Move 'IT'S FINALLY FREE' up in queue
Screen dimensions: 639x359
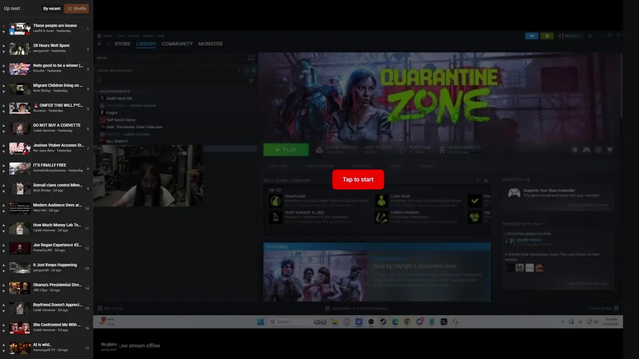(3, 165)
